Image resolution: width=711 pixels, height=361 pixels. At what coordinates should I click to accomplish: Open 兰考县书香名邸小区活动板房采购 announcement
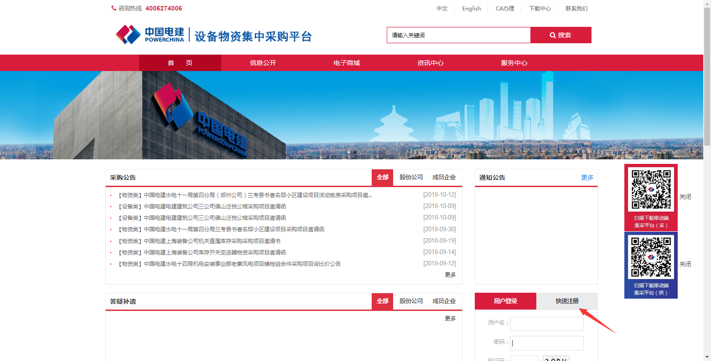click(x=245, y=195)
